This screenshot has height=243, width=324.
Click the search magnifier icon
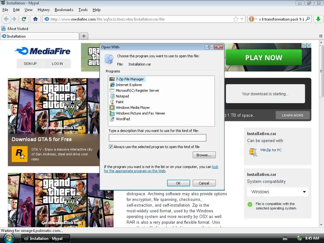(x=308, y=19)
